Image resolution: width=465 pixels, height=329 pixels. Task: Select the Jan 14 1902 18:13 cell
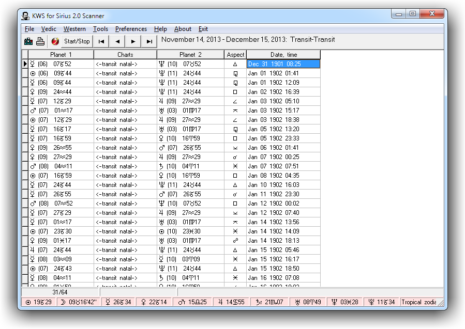click(283, 241)
